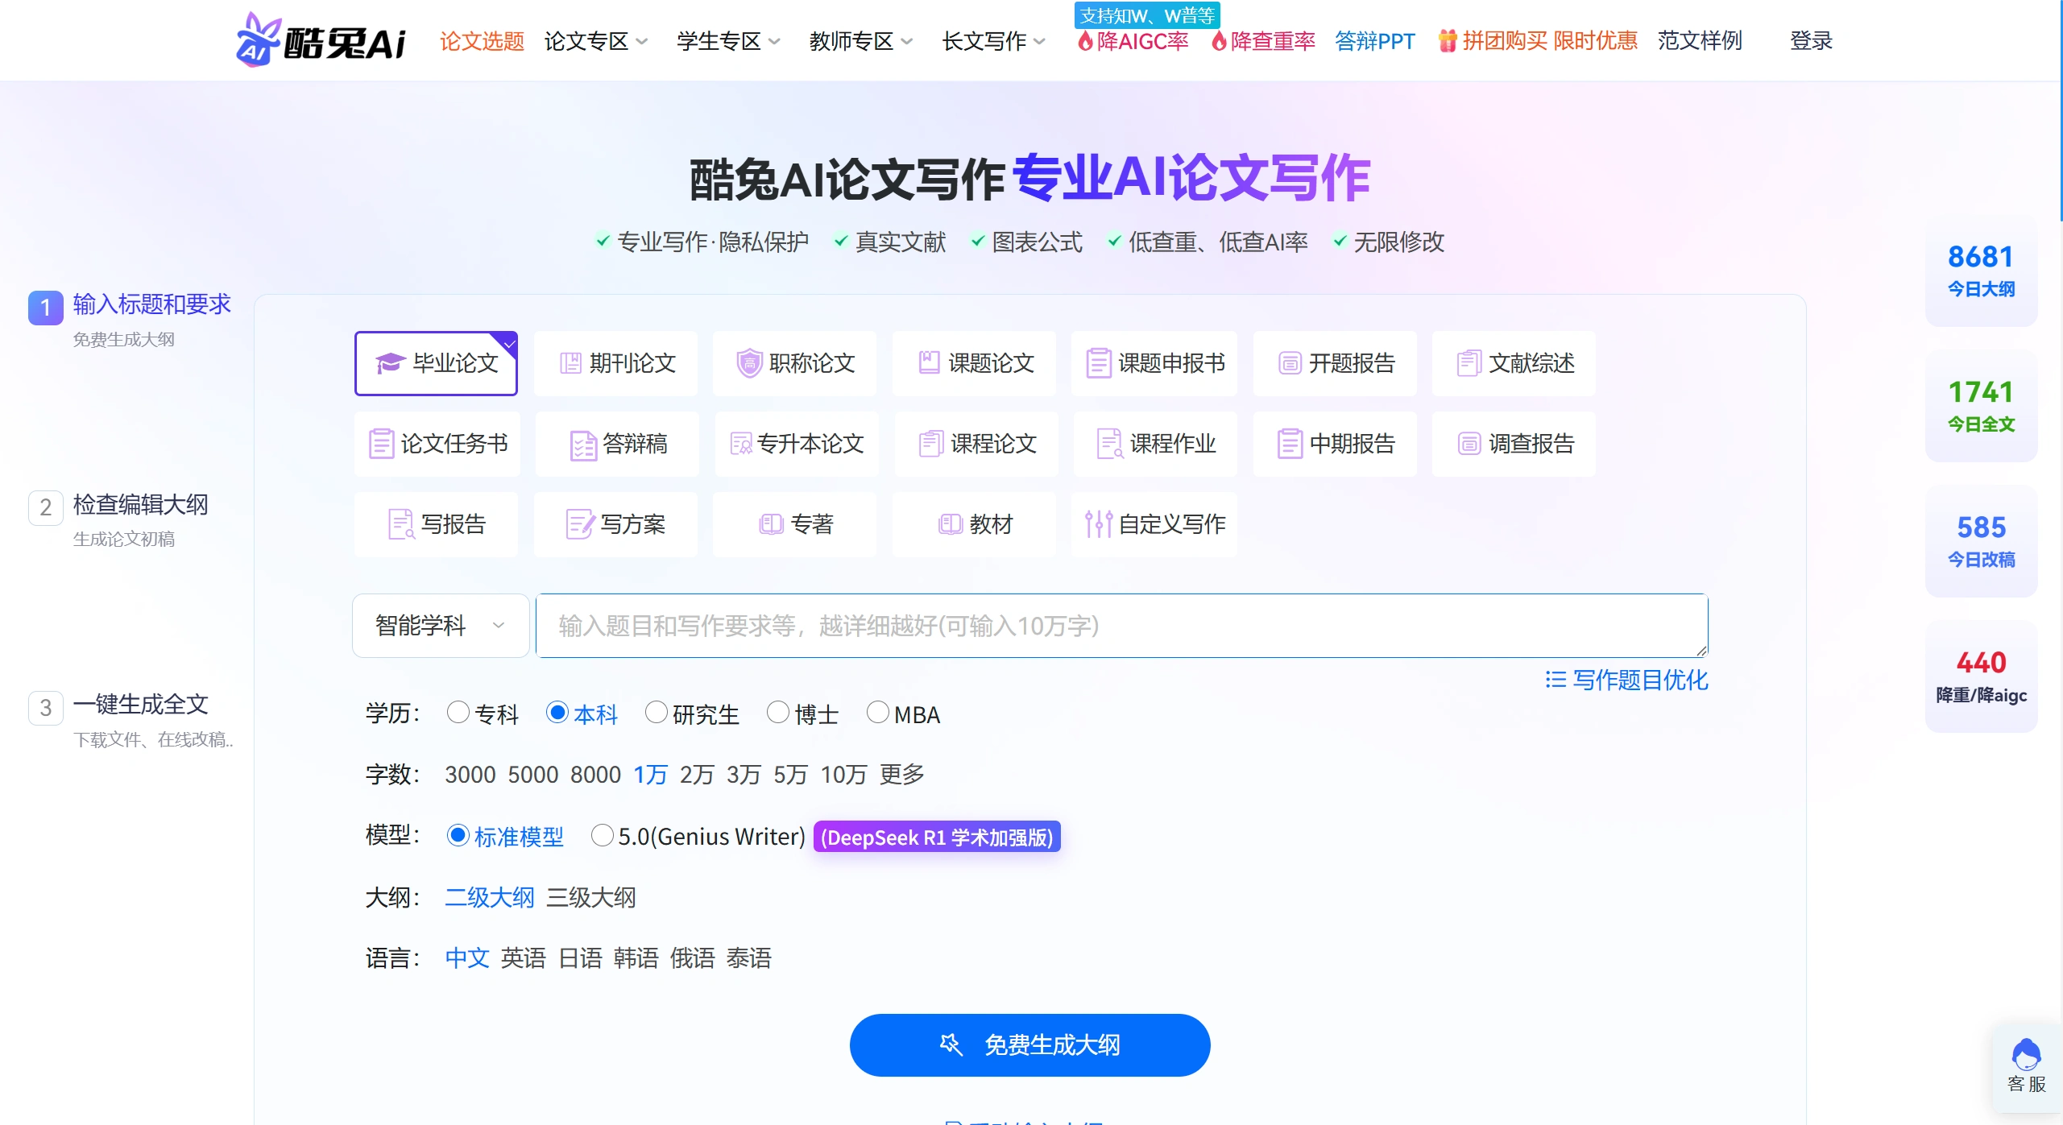Open the 客服 customer service chat
Viewport: 2063px width, 1125px height.
2027,1067
